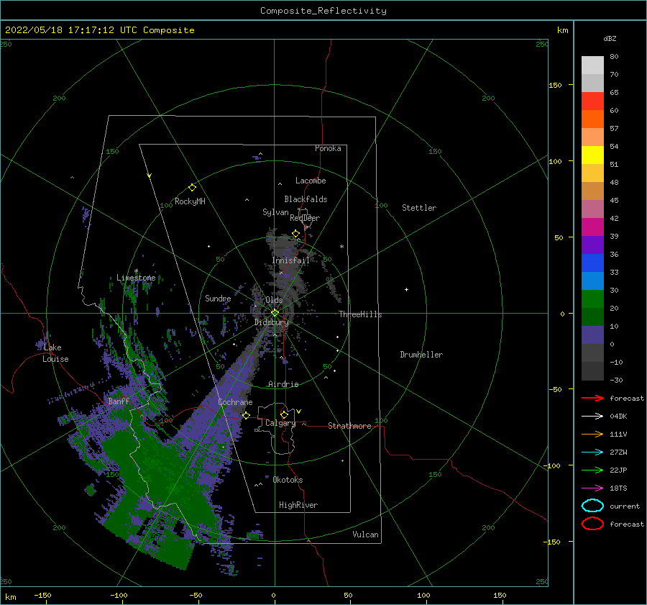Click the Calgary city label
647x605 pixels.
click(280, 423)
